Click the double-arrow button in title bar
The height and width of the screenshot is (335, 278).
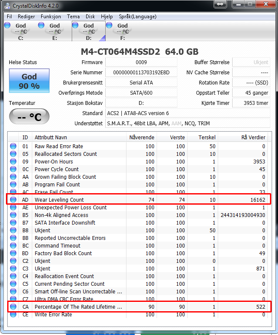tap(220, 4)
